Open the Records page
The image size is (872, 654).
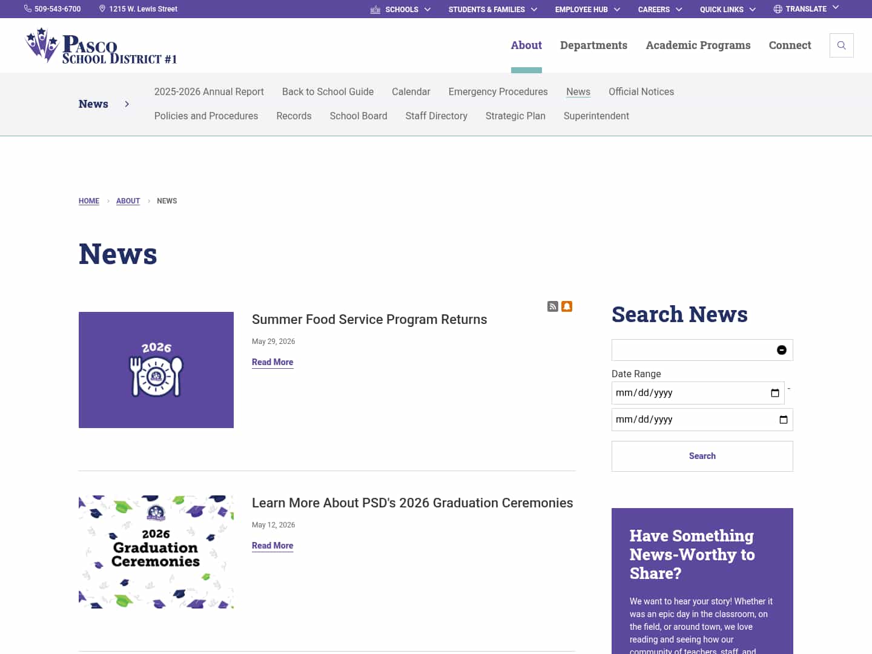tap(294, 116)
